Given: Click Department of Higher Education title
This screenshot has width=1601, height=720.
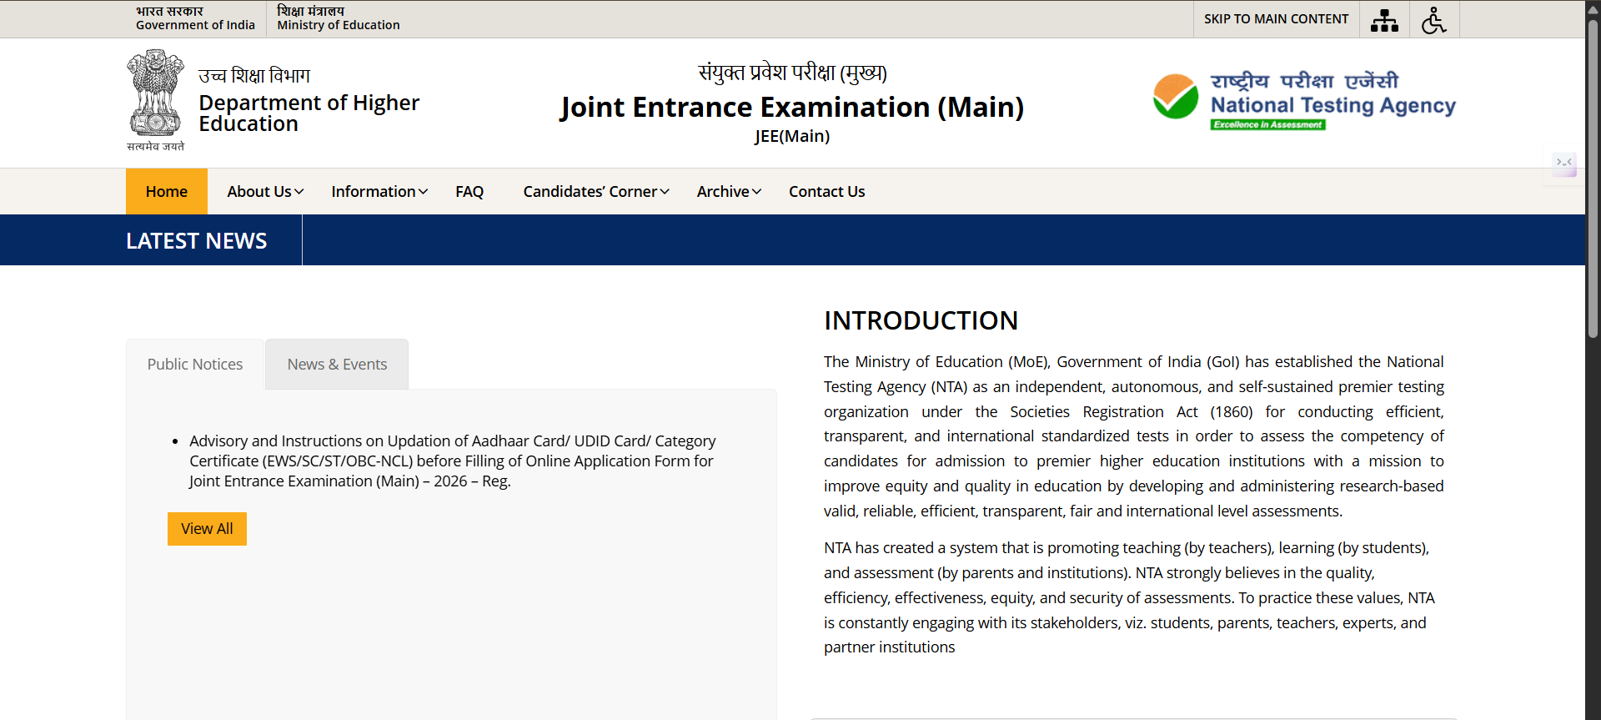Looking at the screenshot, I should click(x=309, y=113).
